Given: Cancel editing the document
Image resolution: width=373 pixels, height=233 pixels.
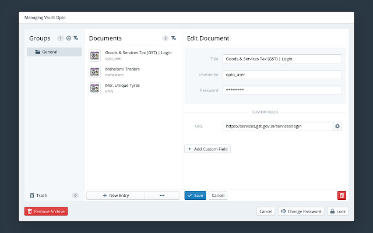Looking at the screenshot, I should pos(217,195).
